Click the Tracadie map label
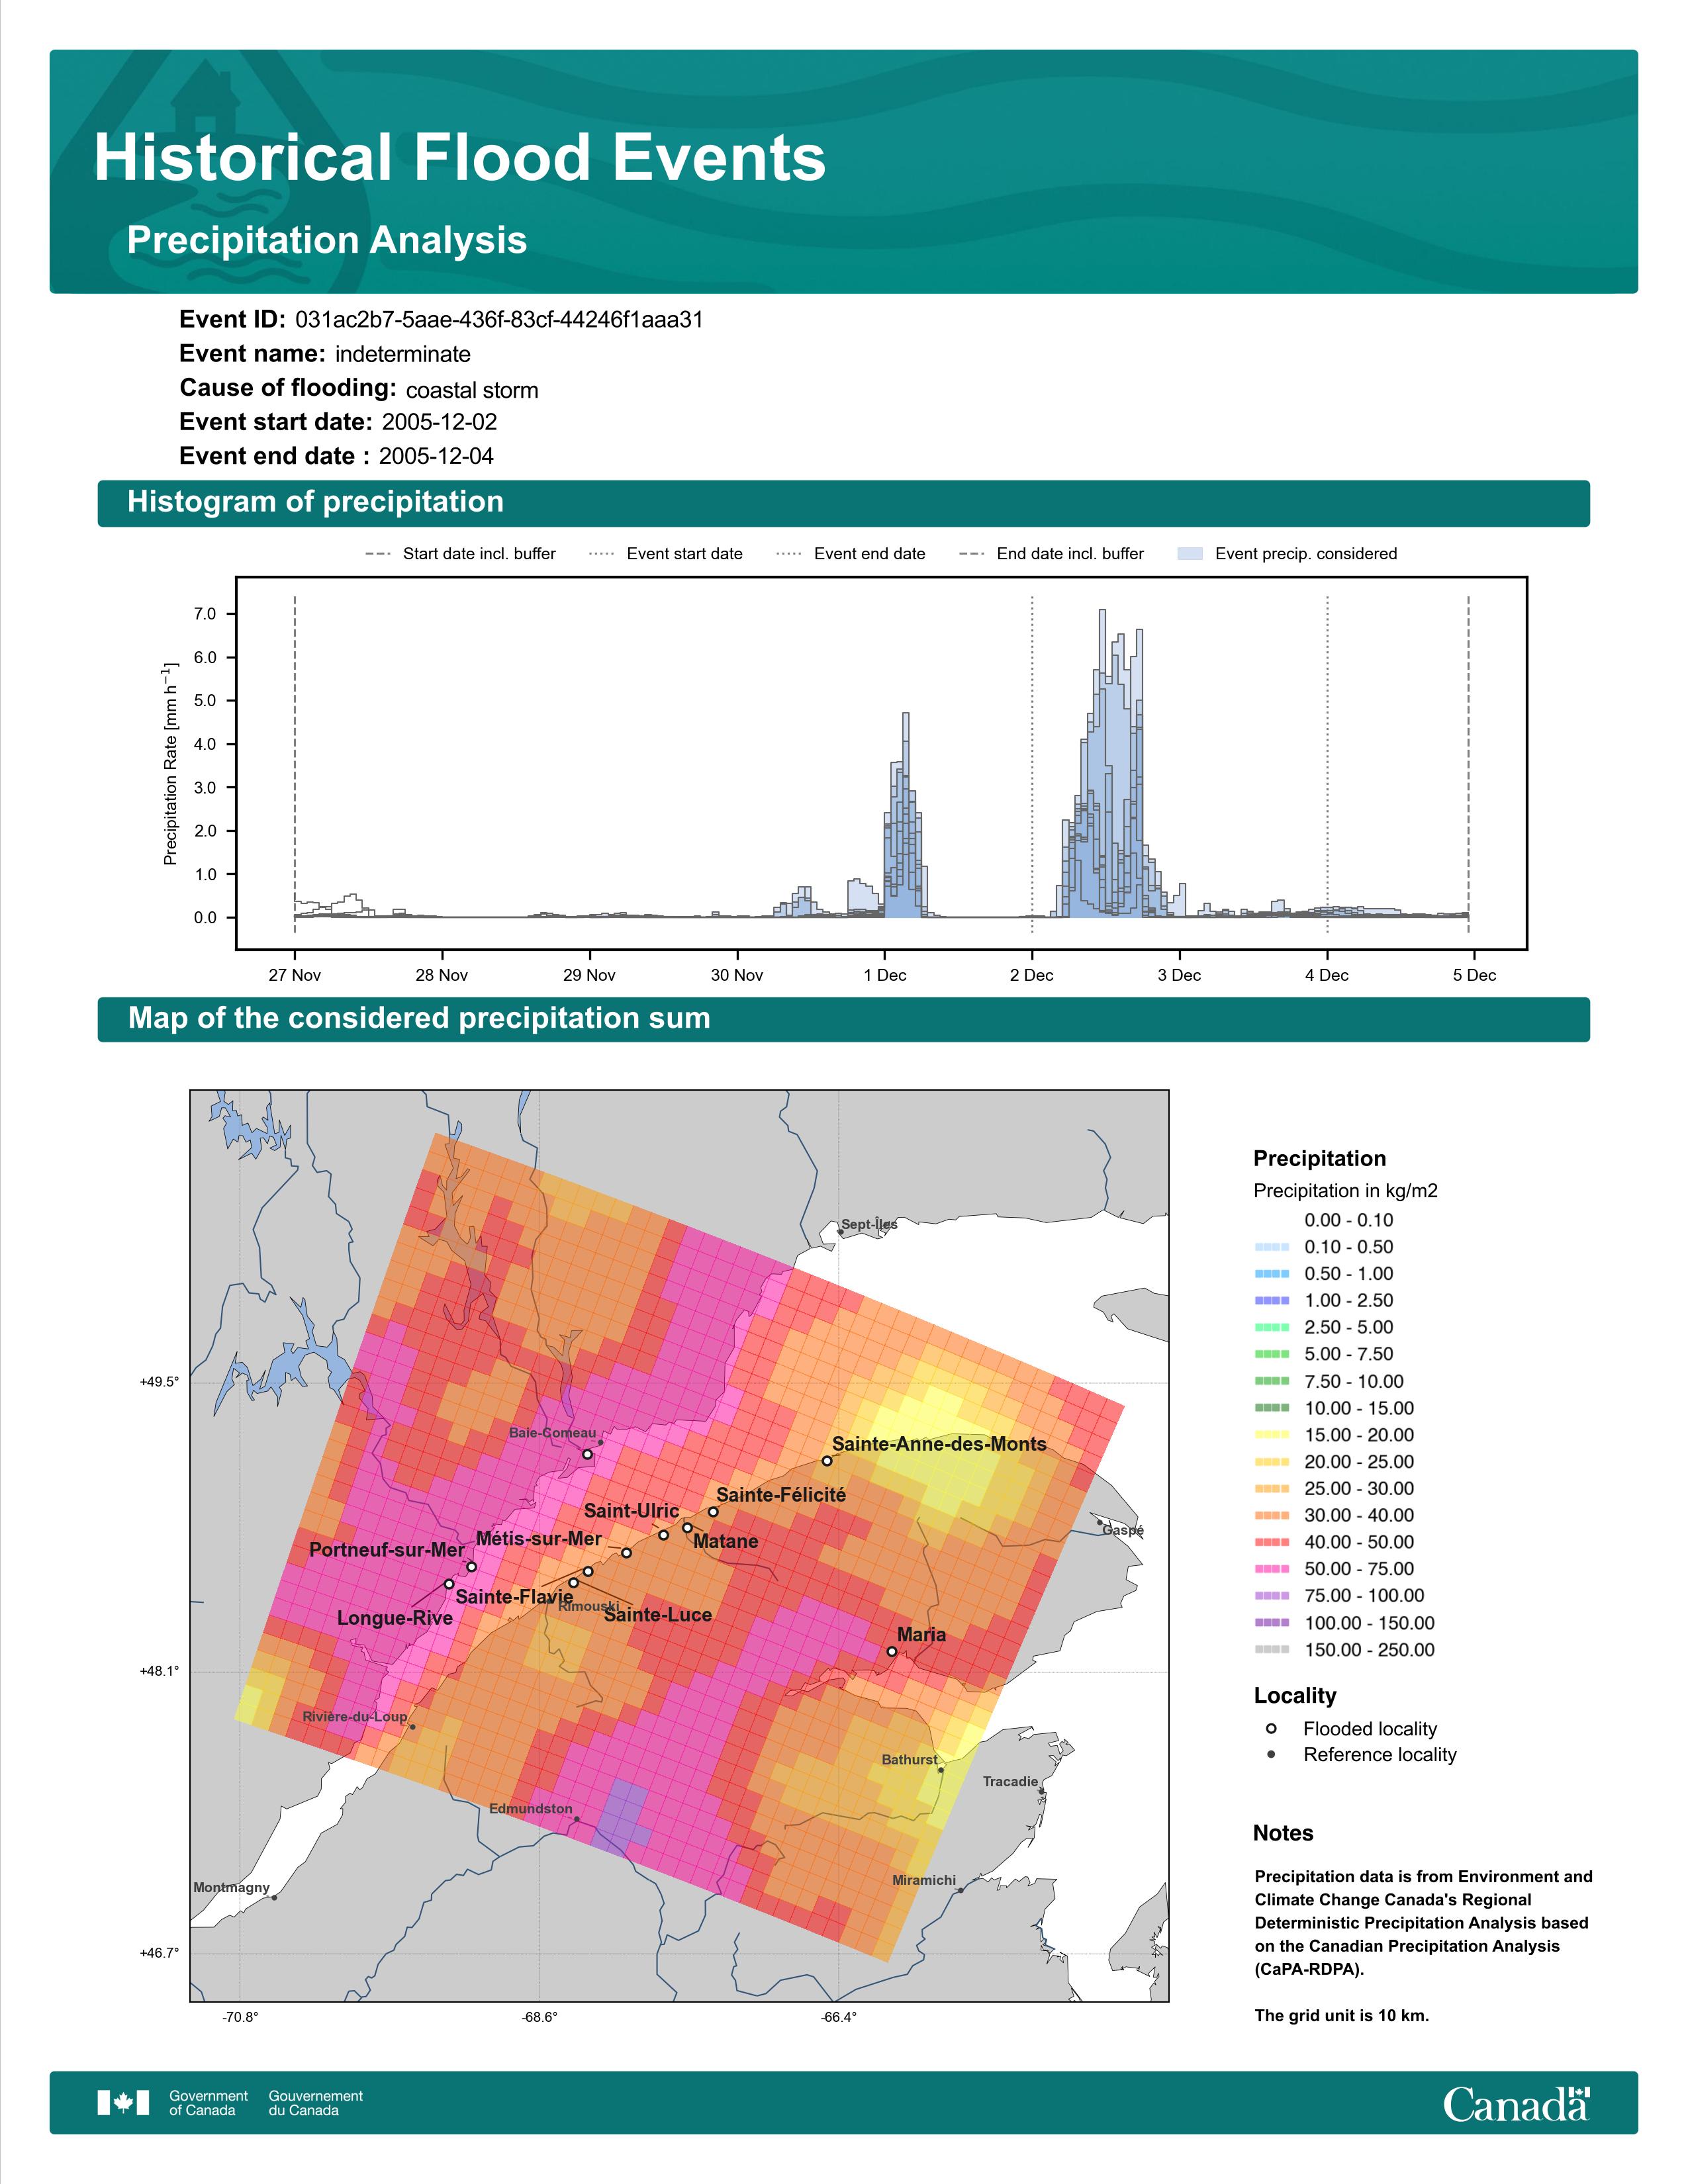The height and width of the screenshot is (2184, 1688). pyautogui.click(x=1010, y=1782)
